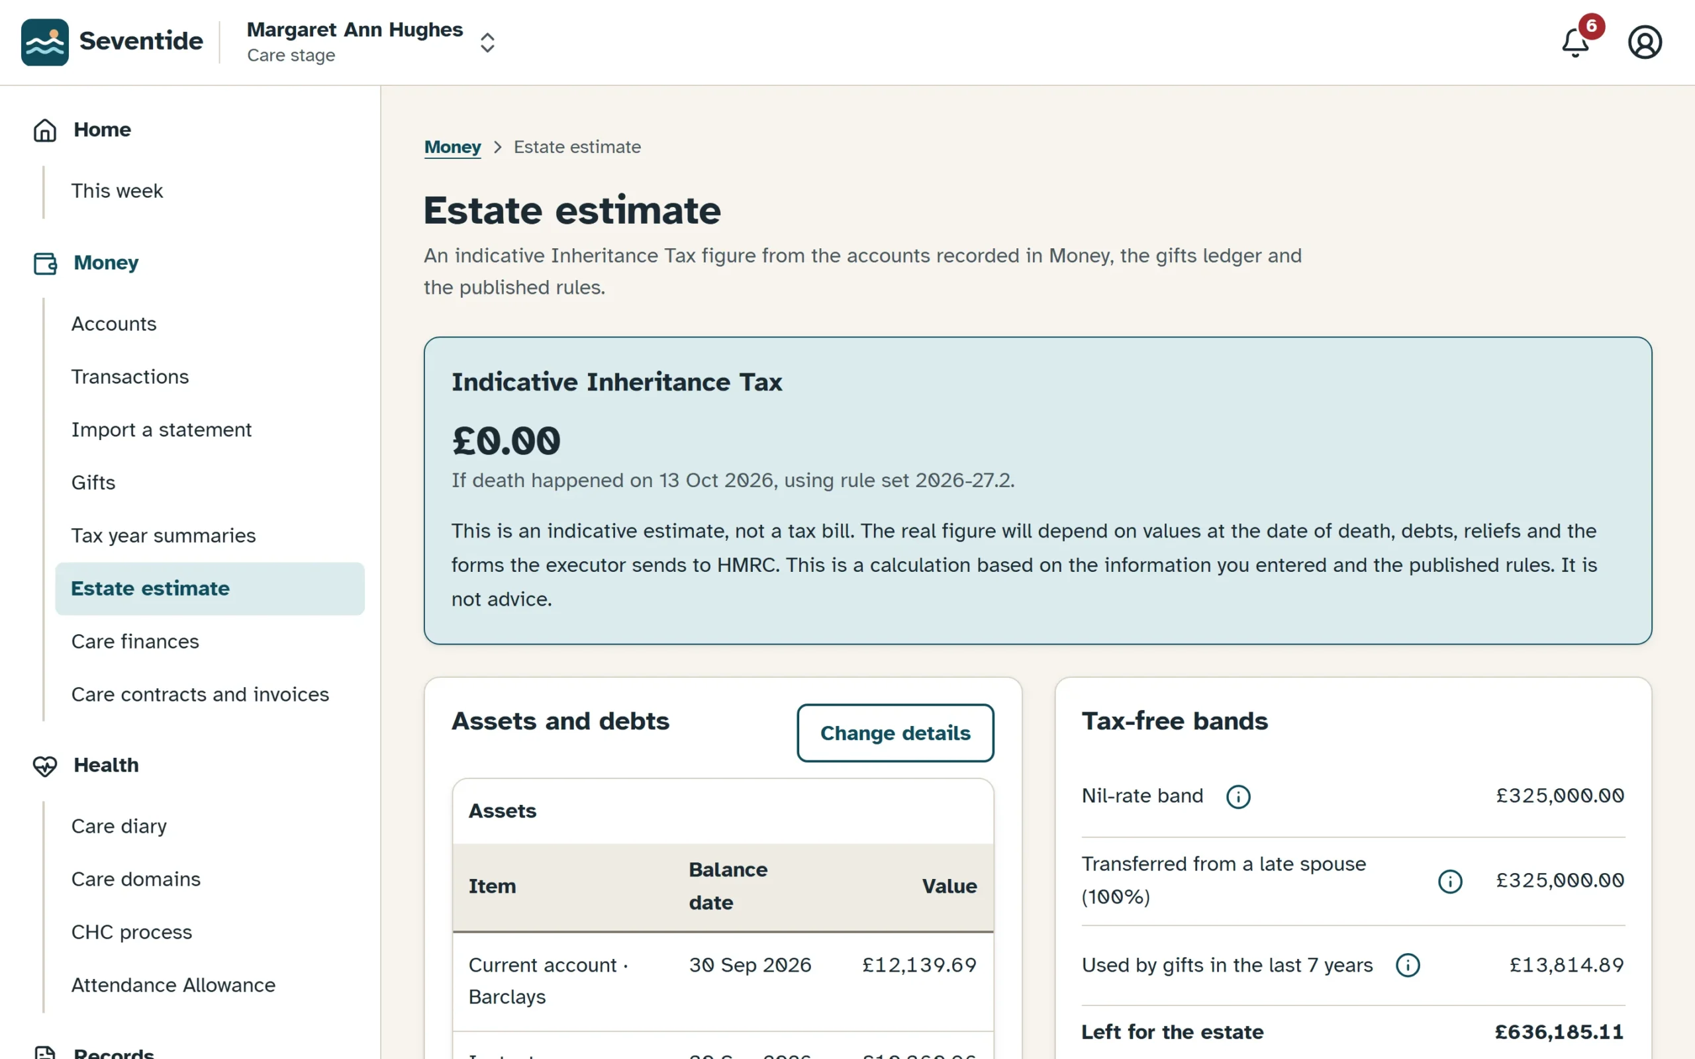This screenshot has height=1059, width=1695.
Task: Open the notifications bell
Action: (1575, 42)
